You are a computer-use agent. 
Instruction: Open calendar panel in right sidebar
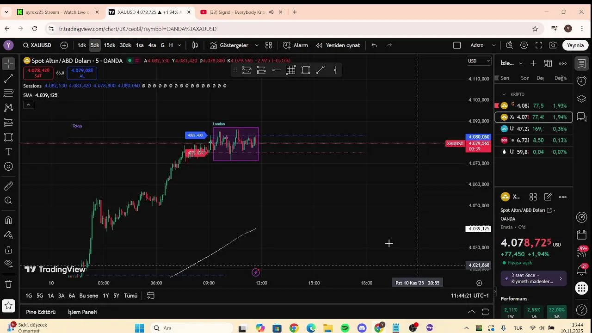coord(582,235)
